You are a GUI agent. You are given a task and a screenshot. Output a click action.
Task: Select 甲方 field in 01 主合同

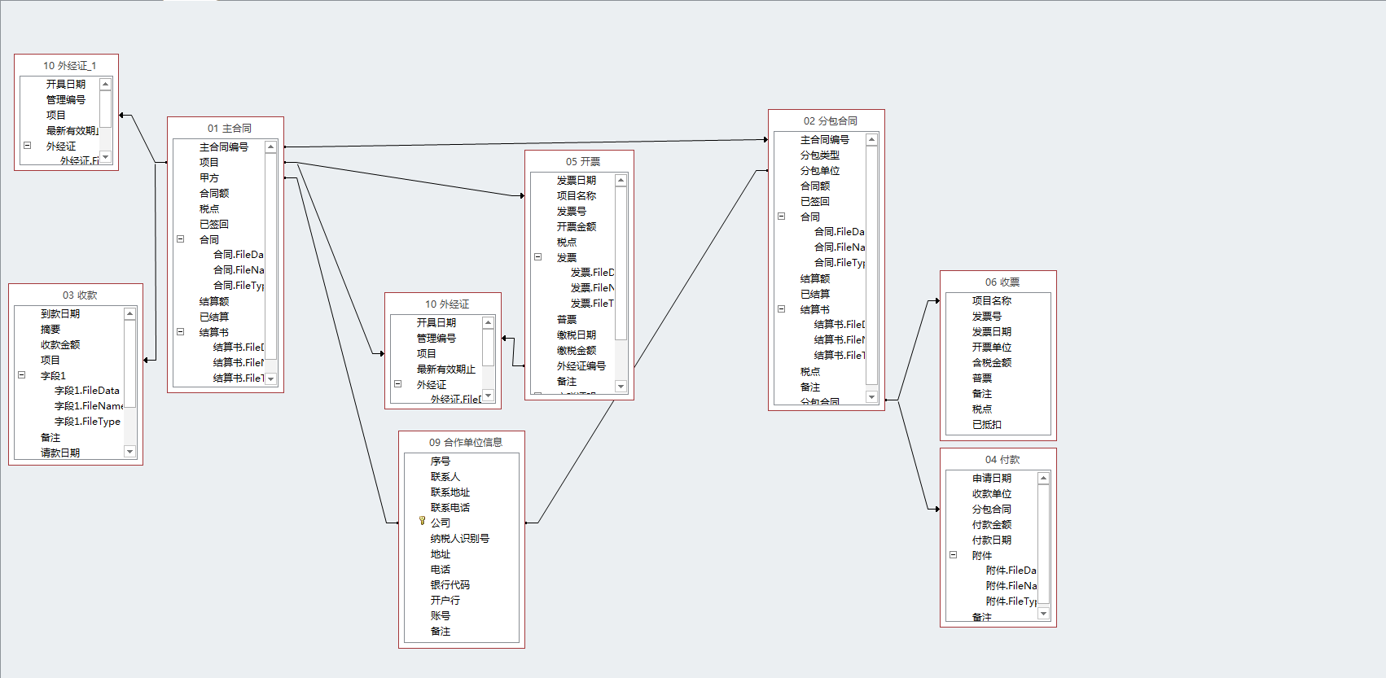click(x=209, y=177)
